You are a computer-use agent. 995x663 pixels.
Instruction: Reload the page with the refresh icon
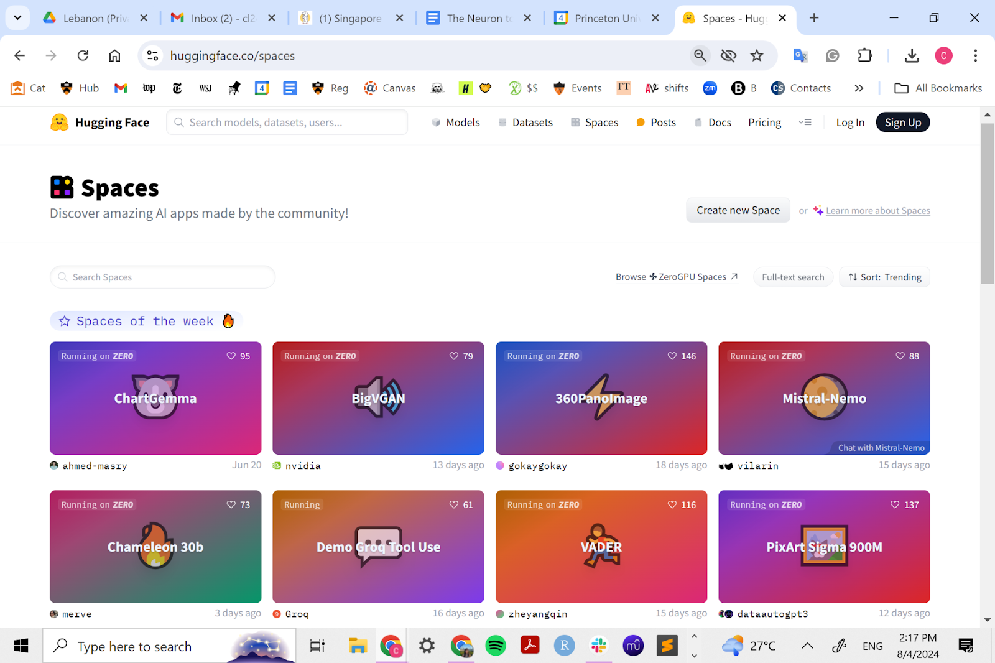83,56
